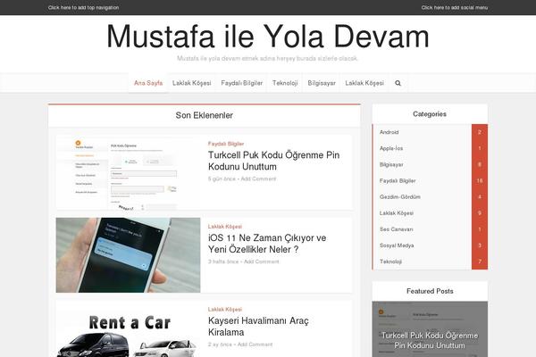Click post count badge beside Android
This screenshot has height=357, width=536.
coord(480,132)
